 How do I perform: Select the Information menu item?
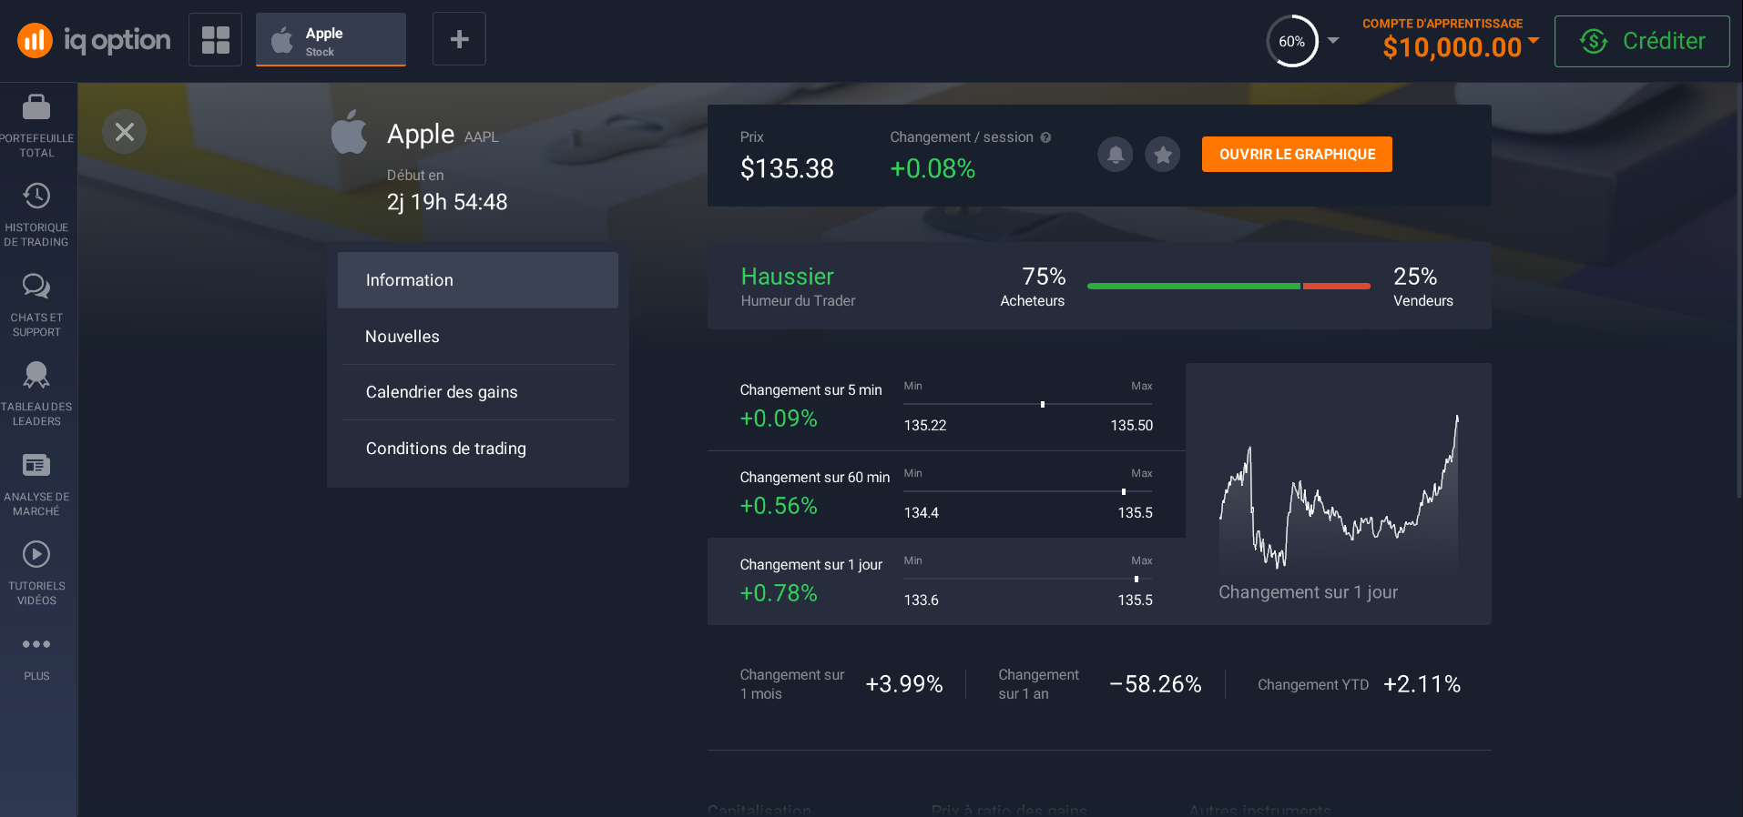pyautogui.click(x=478, y=280)
